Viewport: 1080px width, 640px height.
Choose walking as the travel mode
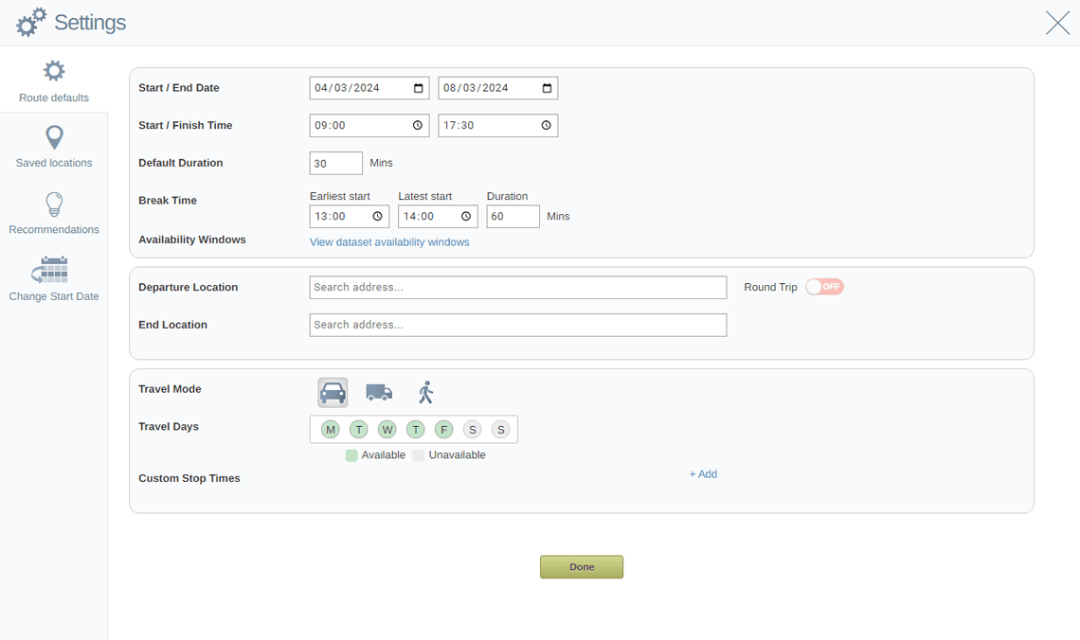(425, 391)
